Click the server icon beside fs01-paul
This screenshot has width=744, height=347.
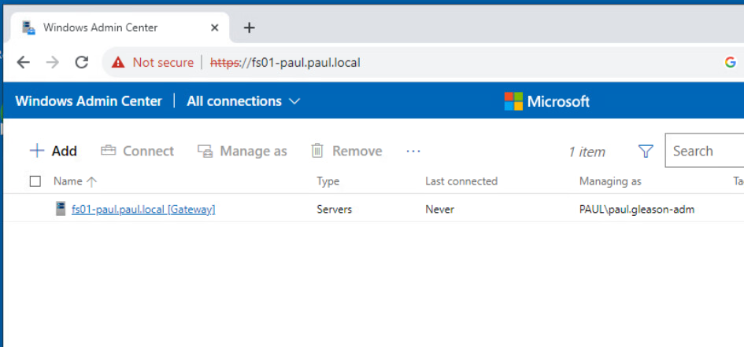coord(61,209)
